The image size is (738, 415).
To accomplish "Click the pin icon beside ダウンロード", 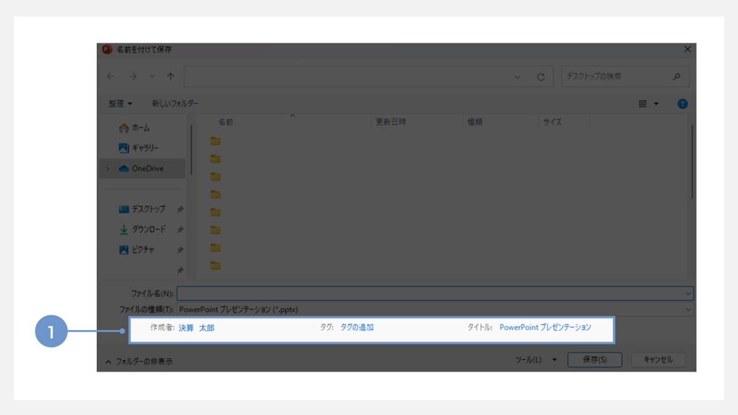I will (x=180, y=229).
